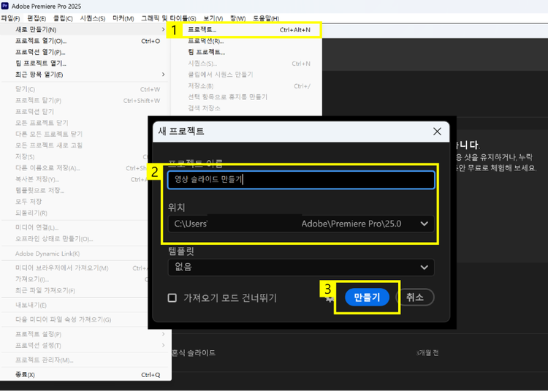Screen dimensions: 548x391
Task: Open the 시퀀스(S) menu
Action: click(x=93, y=18)
